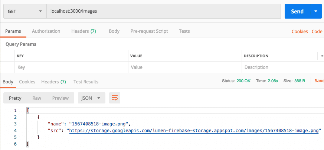The width and height of the screenshot is (324, 150).
Task: Click the Code link
Action: (x=317, y=32)
